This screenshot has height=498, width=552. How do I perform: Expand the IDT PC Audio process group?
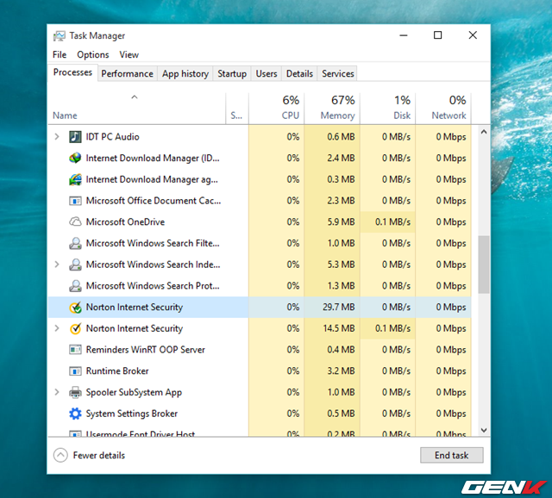point(57,136)
